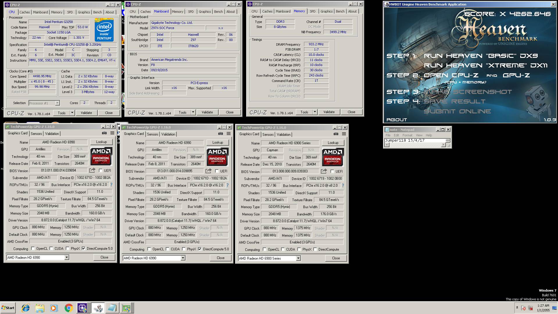Open Graphics tab in CPU-Z Memory window

click(x=326, y=11)
